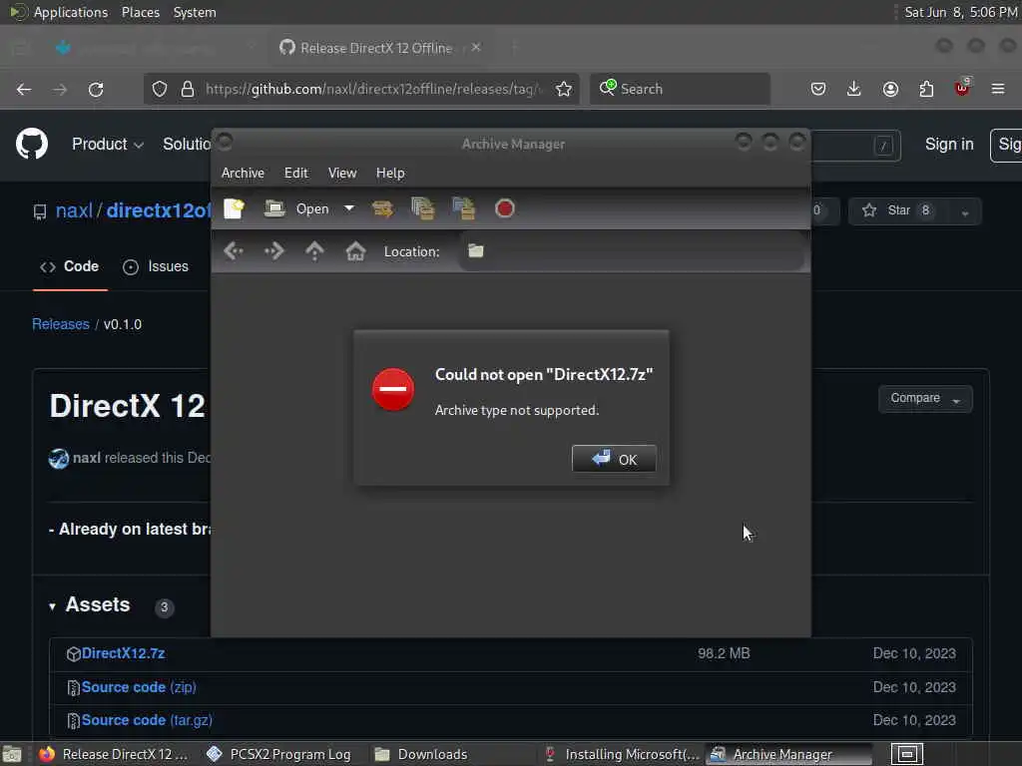The width and height of the screenshot is (1022, 766).
Task: Go forward in Archive Manager location bar
Action: point(273,250)
